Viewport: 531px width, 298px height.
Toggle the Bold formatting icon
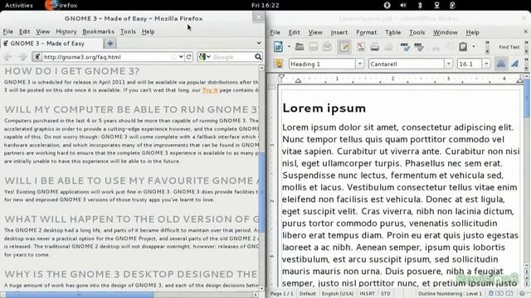[501, 64]
